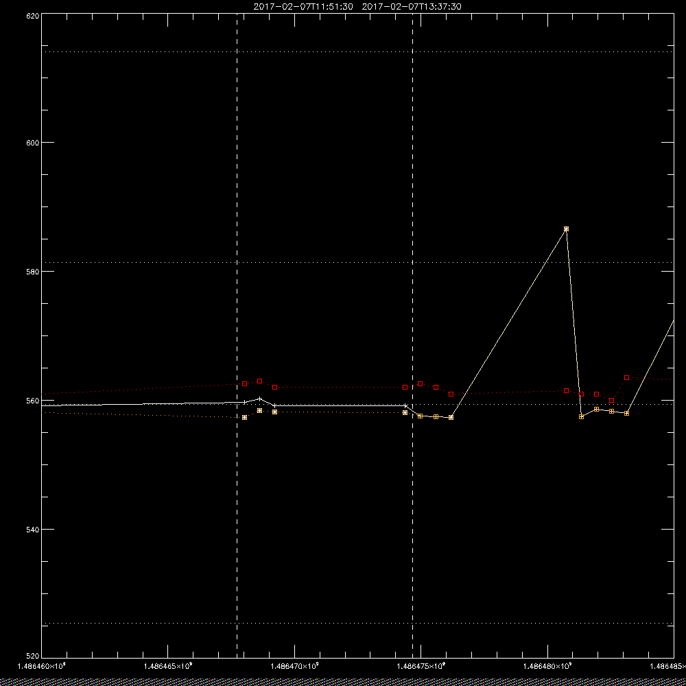Click the y-axis label 520
This screenshot has width=686, height=686.
click(33, 656)
